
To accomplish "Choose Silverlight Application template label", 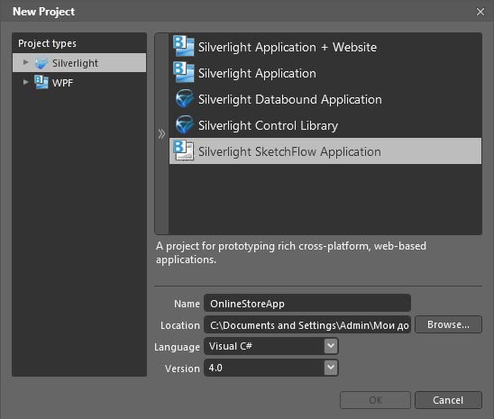I will 257,73.
